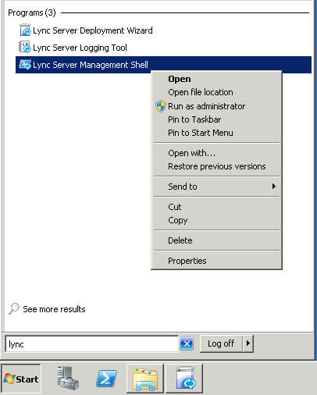Click the search field containing lync
317x395 pixels.
[x=92, y=344]
